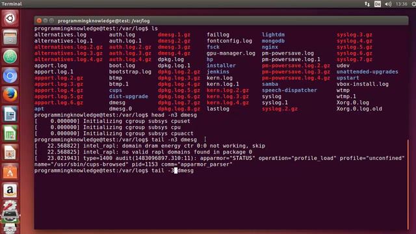This screenshot has width=416, height=234.
Task: Click the dist-upgrade directory name
Action: pos(129,96)
